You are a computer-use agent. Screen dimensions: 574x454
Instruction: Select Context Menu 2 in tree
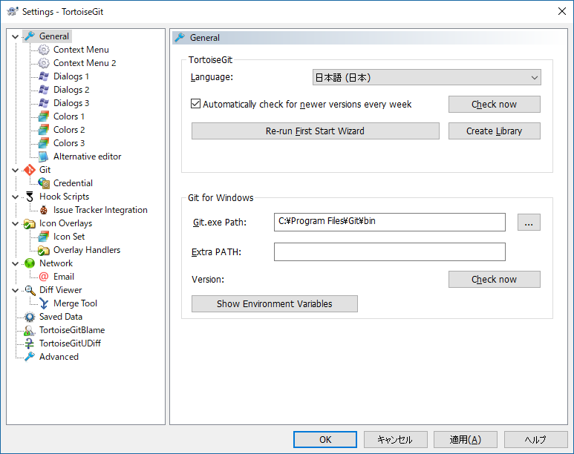[x=85, y=63]
